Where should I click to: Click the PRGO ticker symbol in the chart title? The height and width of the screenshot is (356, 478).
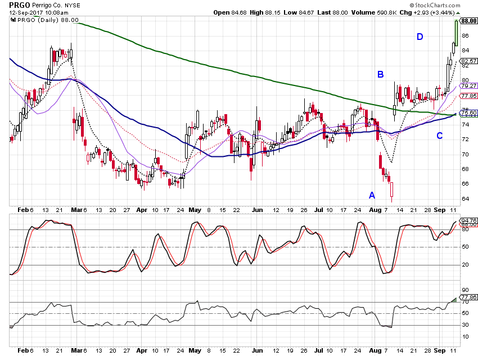[20, 5]
